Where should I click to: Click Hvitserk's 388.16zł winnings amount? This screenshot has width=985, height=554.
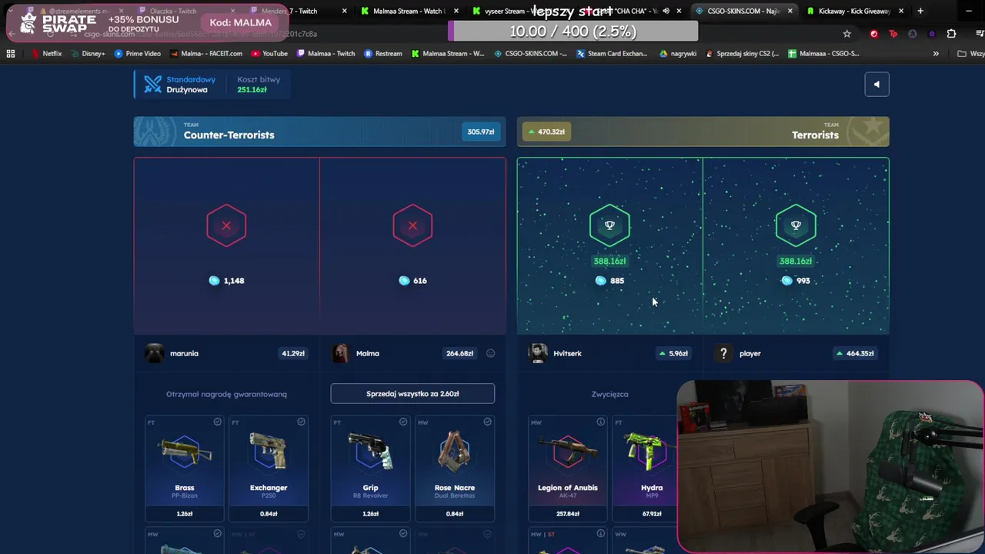point(609,261)
